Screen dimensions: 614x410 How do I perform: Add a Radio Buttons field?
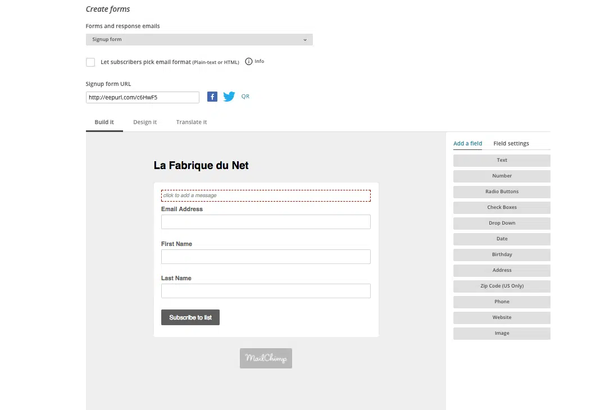[x=502, y=192]
